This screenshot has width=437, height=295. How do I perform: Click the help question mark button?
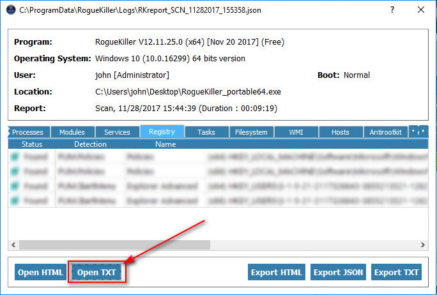point(392,10)
